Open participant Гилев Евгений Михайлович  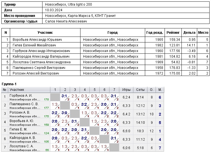coord(34,45)
